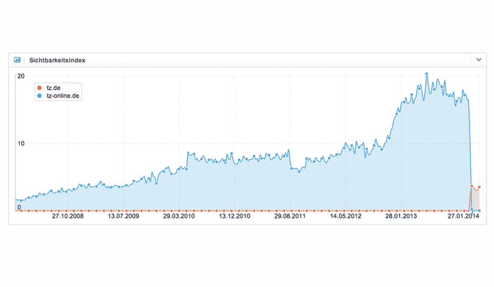The image size is (494, 287).
Task: Click the 28.01.2013 x-axis date label
Action: point(401,217)
